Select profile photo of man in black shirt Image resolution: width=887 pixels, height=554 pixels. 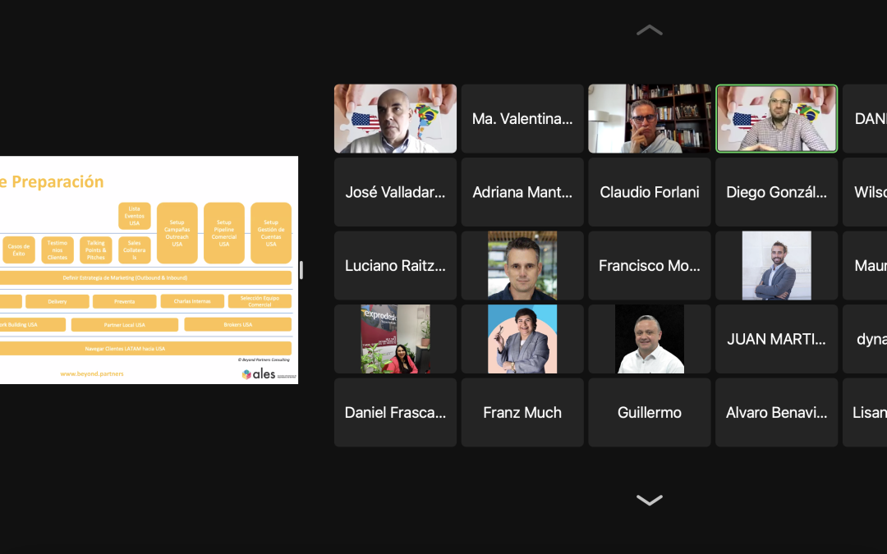tap(522, 266)
